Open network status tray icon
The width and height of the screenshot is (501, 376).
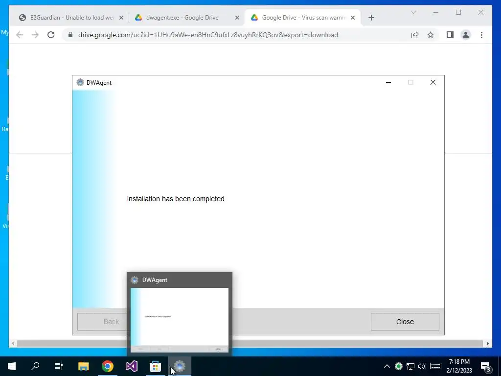pyautogui.click(x=410, y=366)
